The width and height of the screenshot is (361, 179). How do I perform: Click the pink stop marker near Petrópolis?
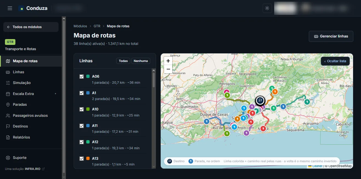[x=227, y=92]
